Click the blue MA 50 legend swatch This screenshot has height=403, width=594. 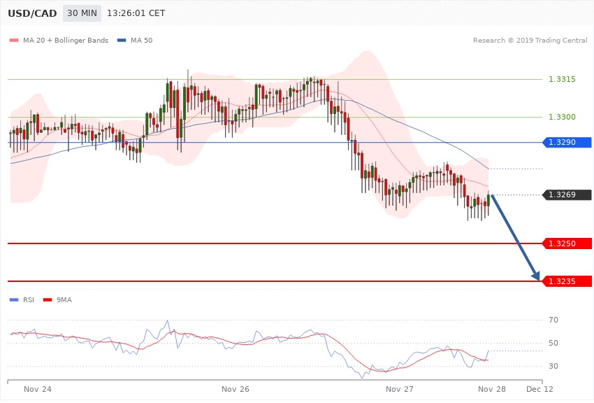pyautogui.click(x=122, y=41)
